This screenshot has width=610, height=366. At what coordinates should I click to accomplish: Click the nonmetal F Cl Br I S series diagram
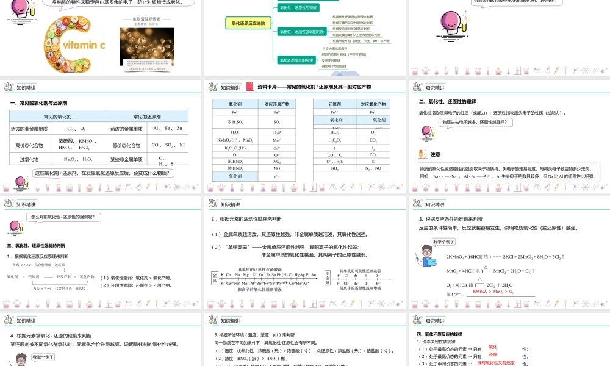(x=358, y=279)
